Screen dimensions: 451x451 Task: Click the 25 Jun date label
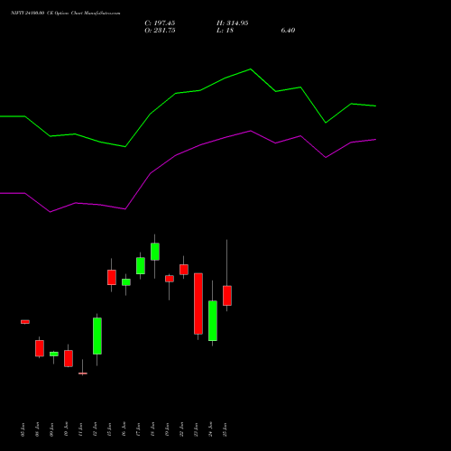click(x=225, y=429)
